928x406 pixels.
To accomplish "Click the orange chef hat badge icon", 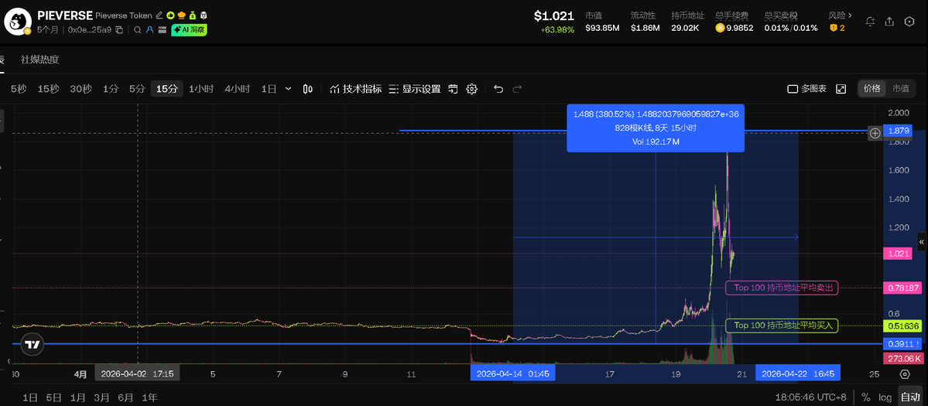I will coord(181,15).
